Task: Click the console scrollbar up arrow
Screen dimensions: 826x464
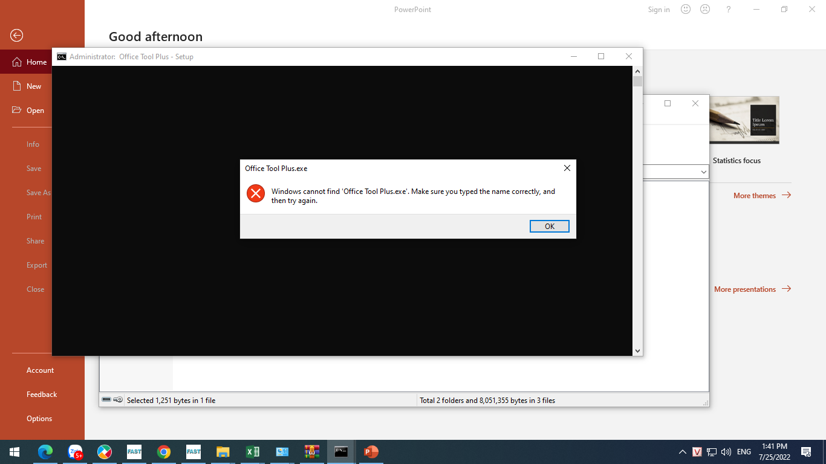Action: pos(637,71)
